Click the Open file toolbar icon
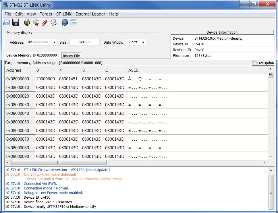Viewport: 278px width, 213px height. pyautogui.click(x=7, y=22)
